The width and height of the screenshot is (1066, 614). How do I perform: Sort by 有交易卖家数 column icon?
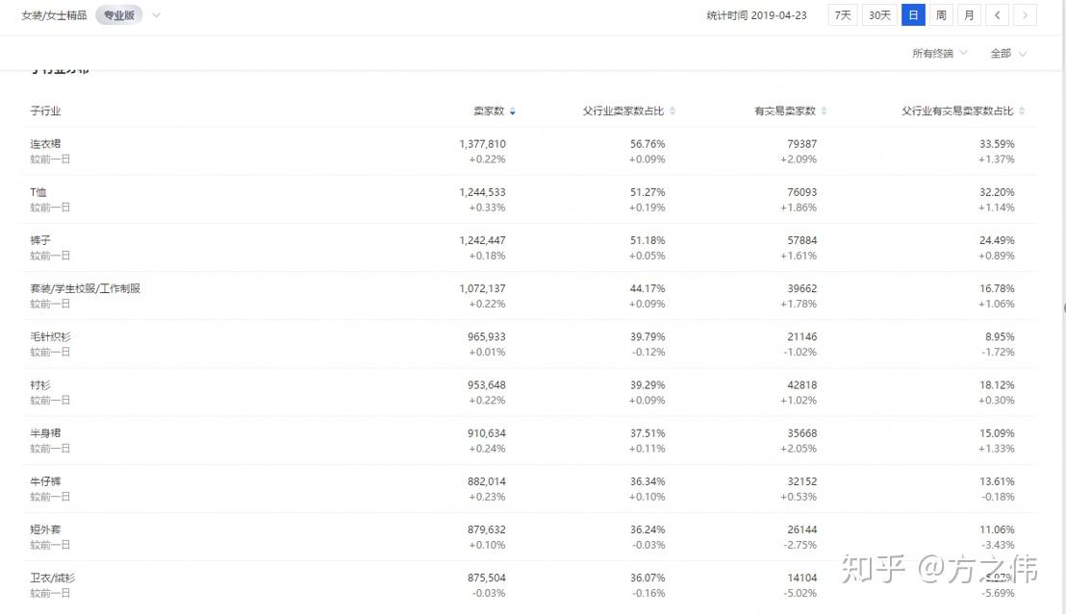pyautogui.click(x=825, y=111)
